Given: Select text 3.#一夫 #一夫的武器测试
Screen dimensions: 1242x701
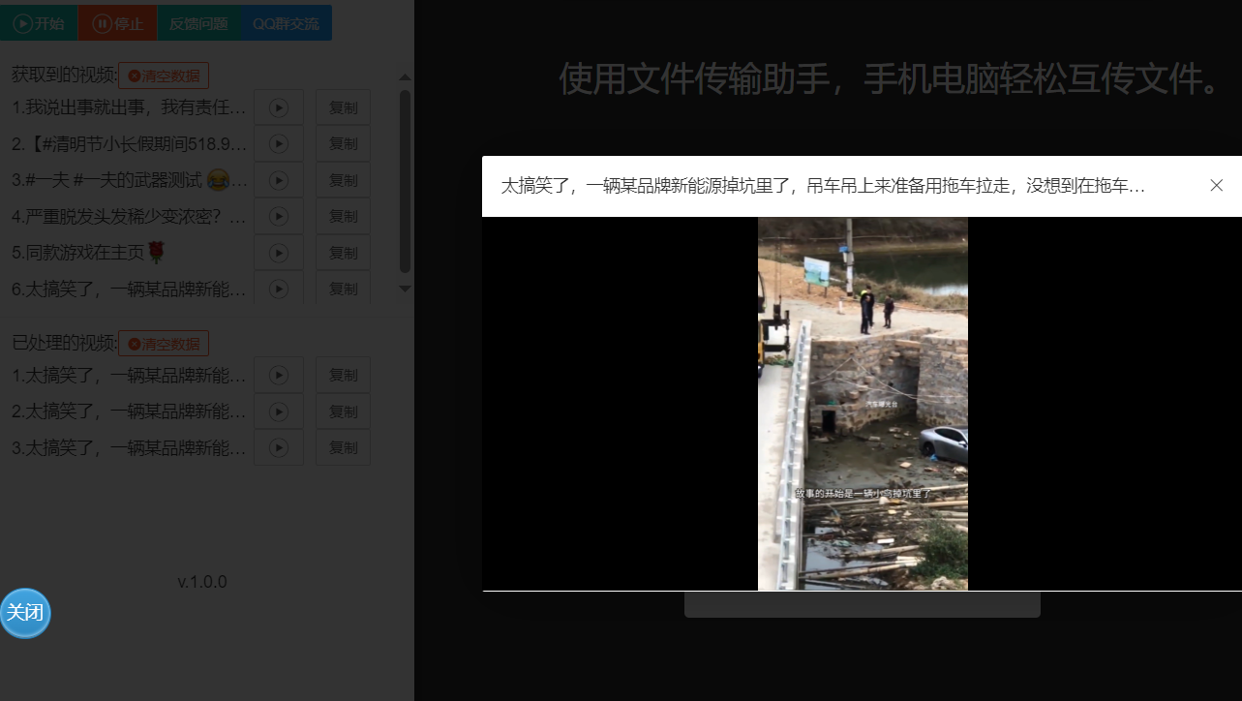Looking at the screenshot, I should coord(129,180).
